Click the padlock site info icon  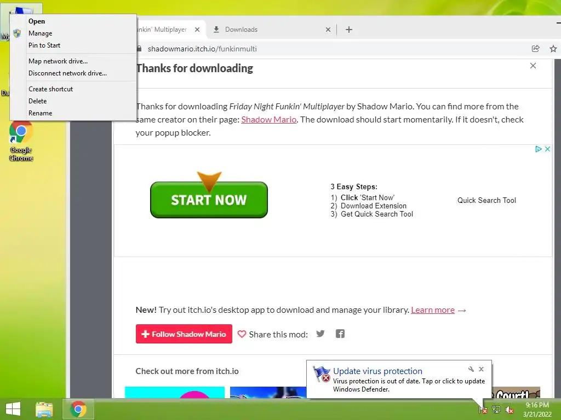[x=140, y=49]
